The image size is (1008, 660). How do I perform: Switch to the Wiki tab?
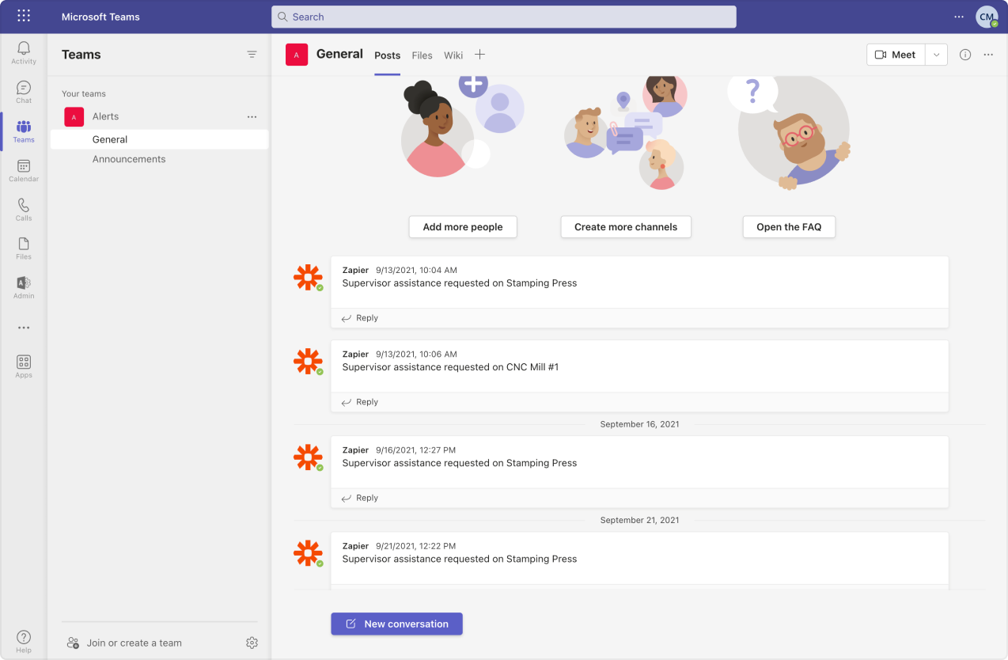(453, 55)
